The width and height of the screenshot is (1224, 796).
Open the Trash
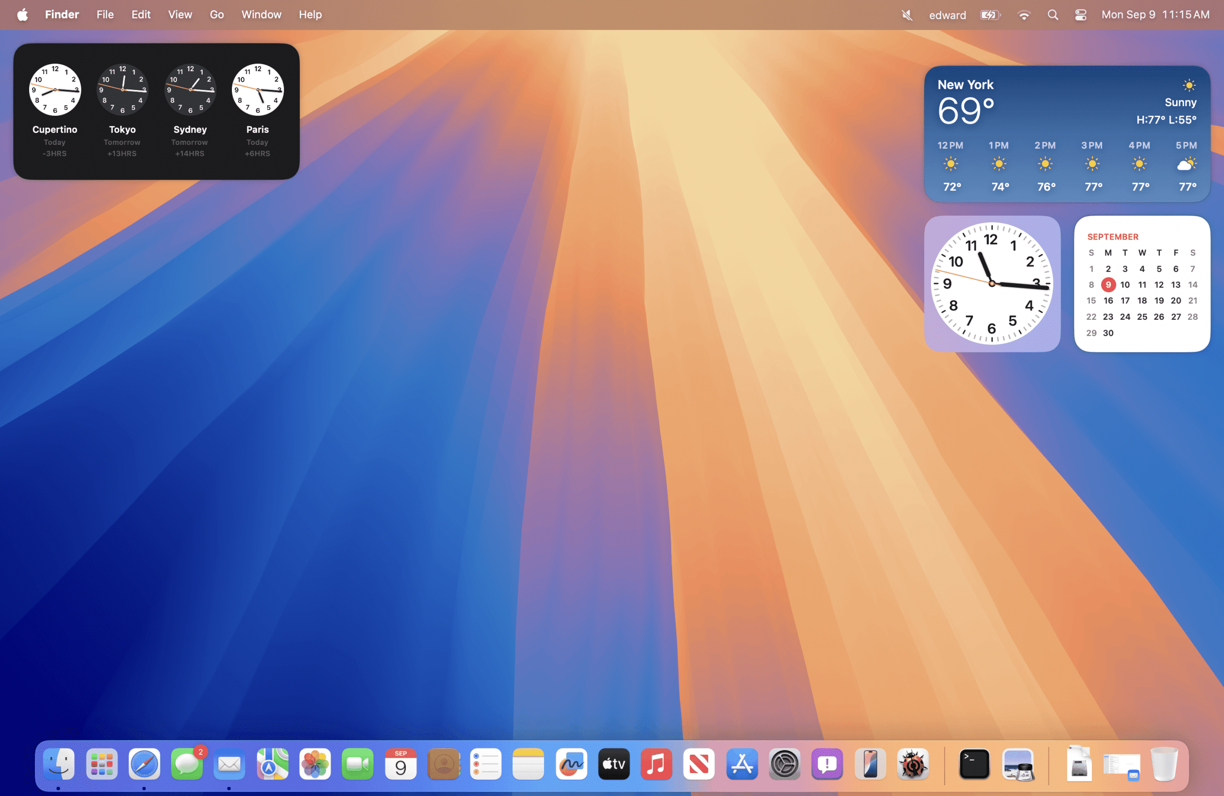[1164, 763]
